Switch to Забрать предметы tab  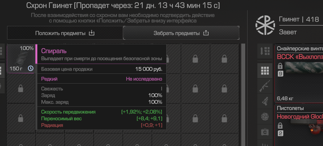(181, 33)
